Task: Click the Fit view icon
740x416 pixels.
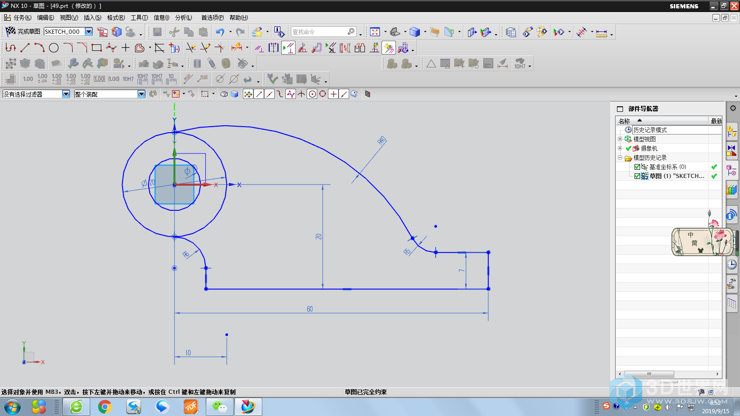Action: click(x=375, y=32)
